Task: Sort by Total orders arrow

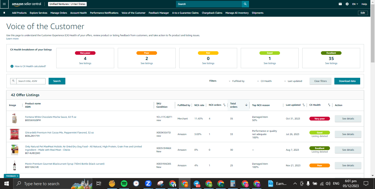Action: coord(246,105)
